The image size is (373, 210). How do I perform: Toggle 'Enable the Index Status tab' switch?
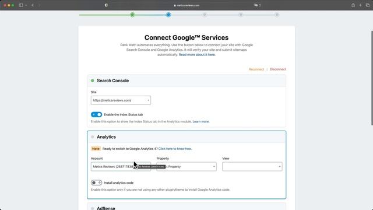96,114
